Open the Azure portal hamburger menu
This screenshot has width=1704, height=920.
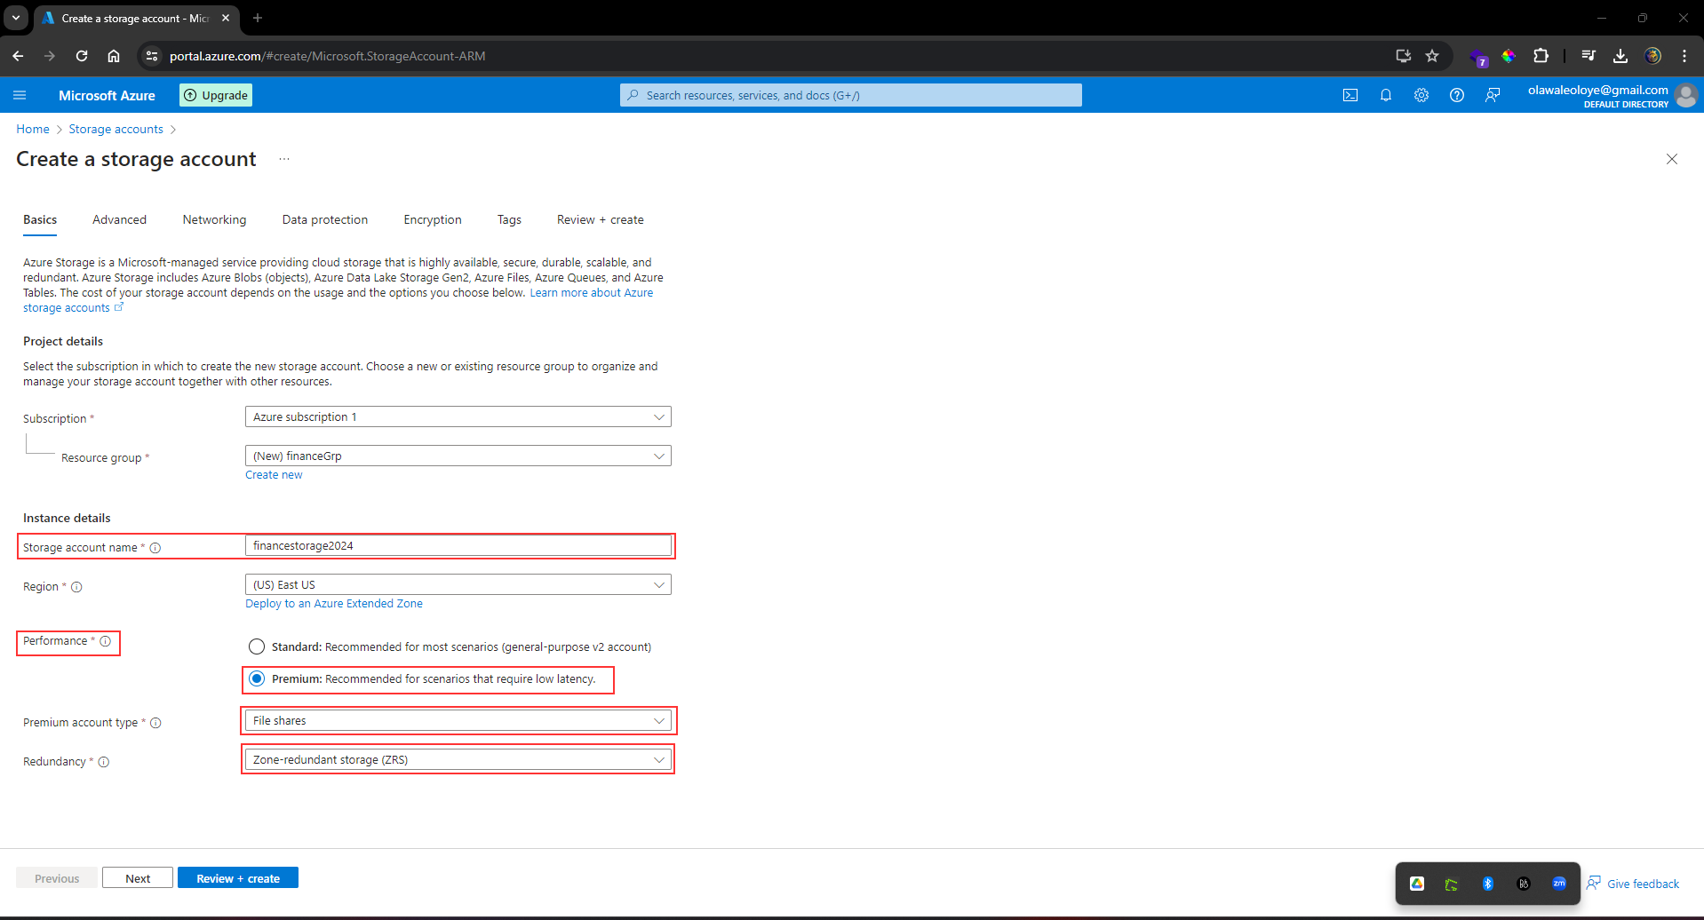(20, 95)
